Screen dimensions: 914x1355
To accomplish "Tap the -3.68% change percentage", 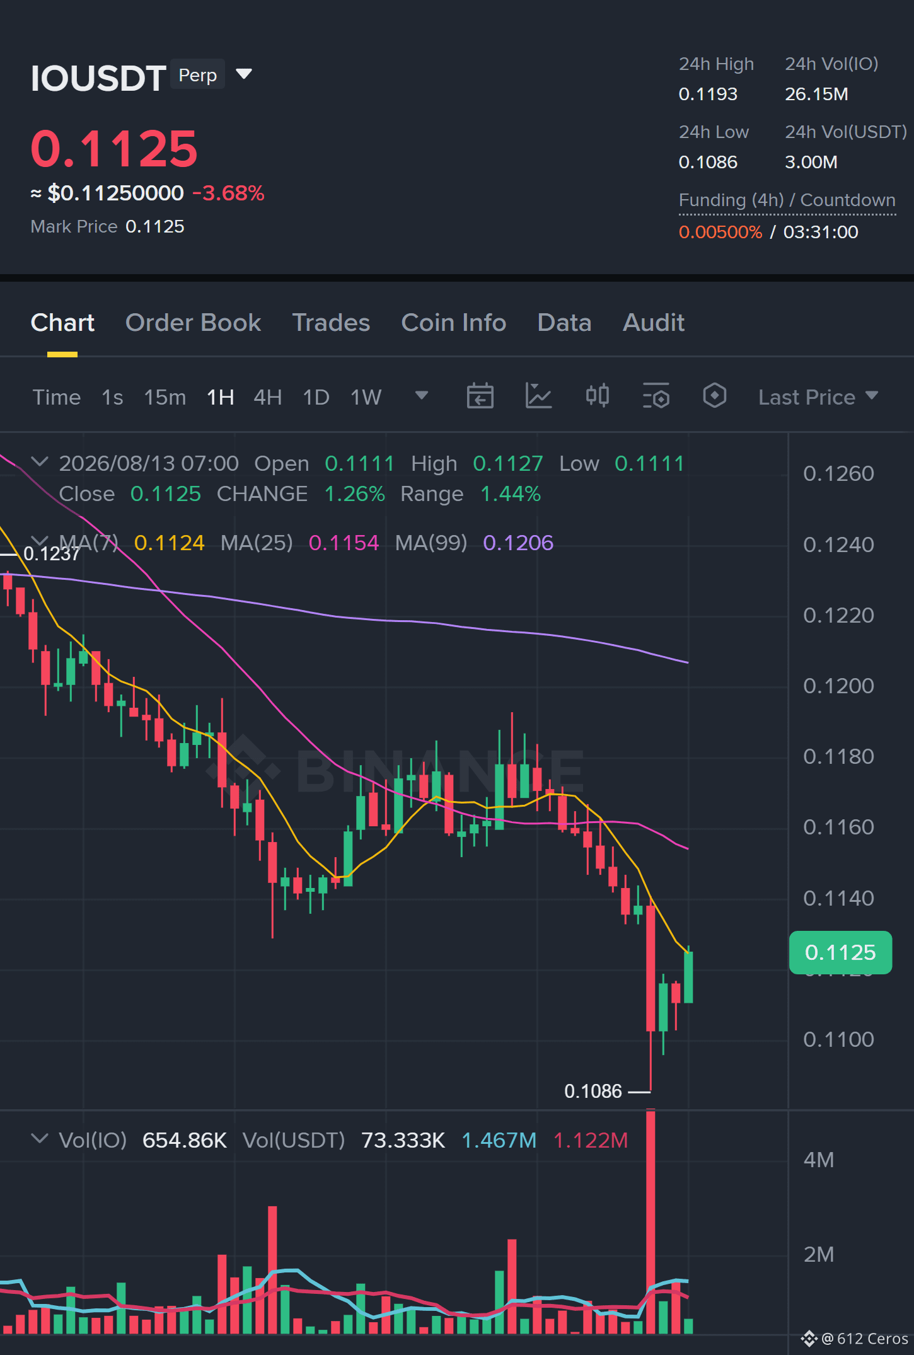I will pyautogui.click(x=228, y=193).
